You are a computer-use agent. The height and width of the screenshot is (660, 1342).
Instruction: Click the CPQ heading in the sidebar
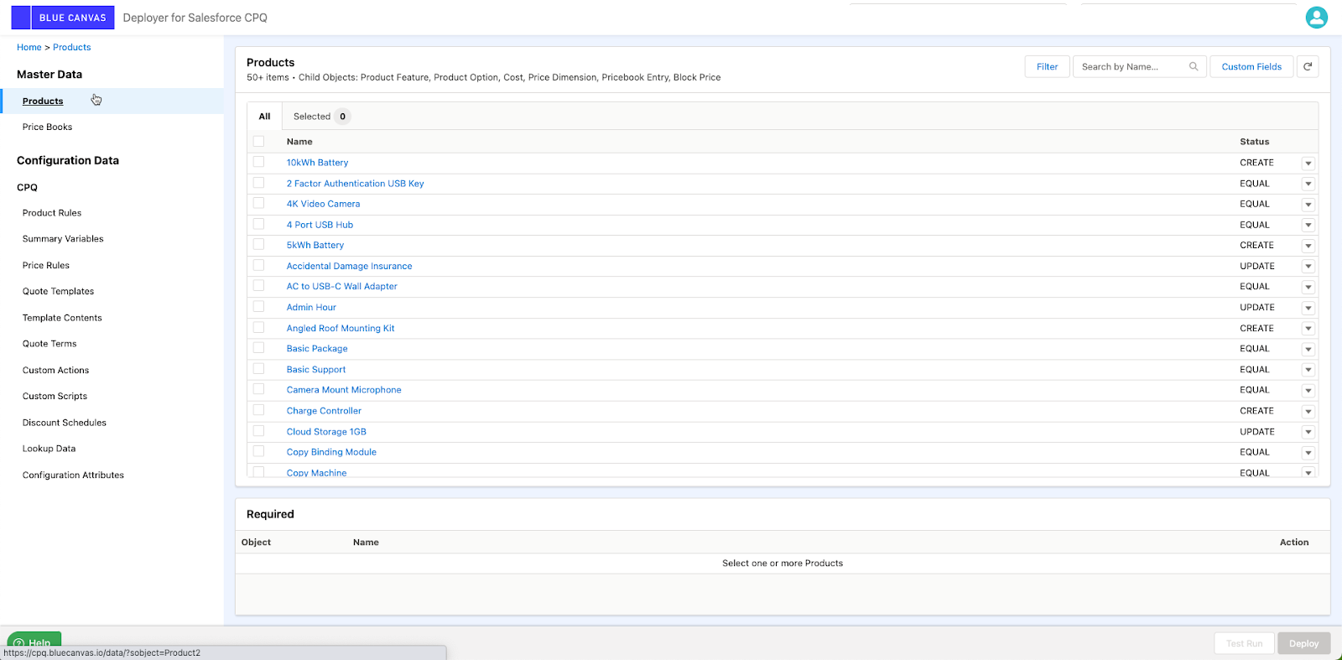tap(27, 188)
